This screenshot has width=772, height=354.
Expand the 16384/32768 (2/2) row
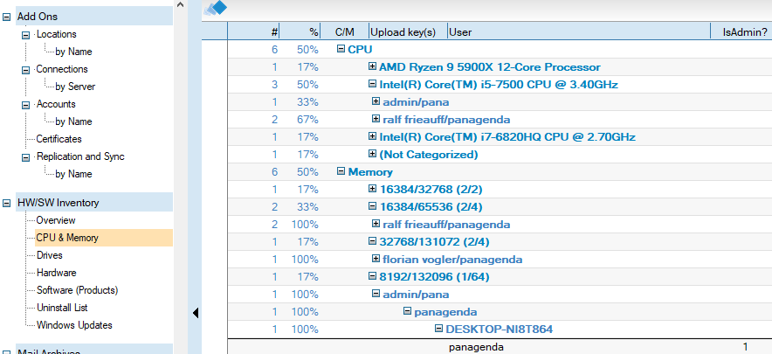click(372, 188)
